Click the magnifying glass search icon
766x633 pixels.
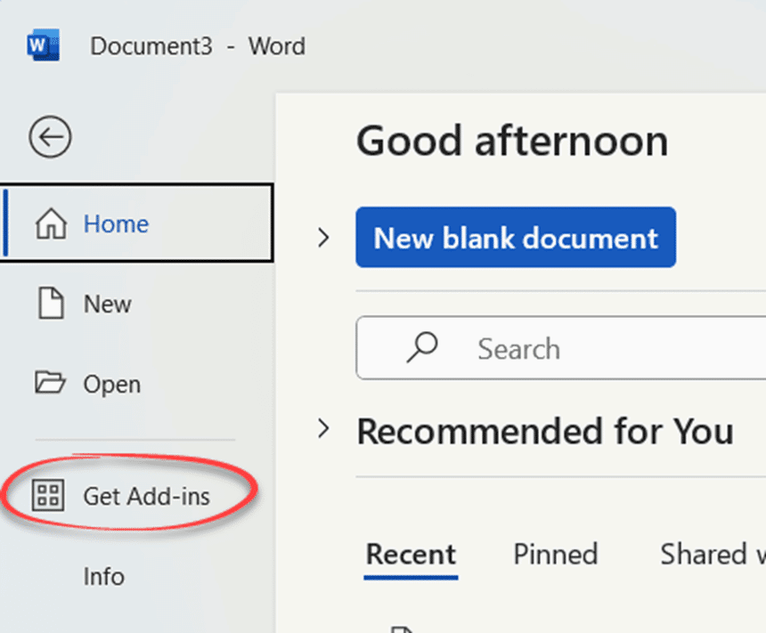coord(422,348)
